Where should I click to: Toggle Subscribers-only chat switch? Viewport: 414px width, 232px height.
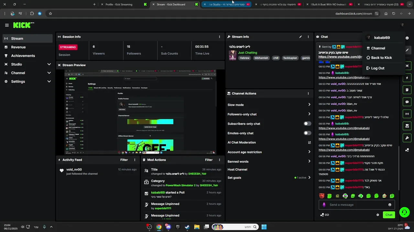click(307, 124)
